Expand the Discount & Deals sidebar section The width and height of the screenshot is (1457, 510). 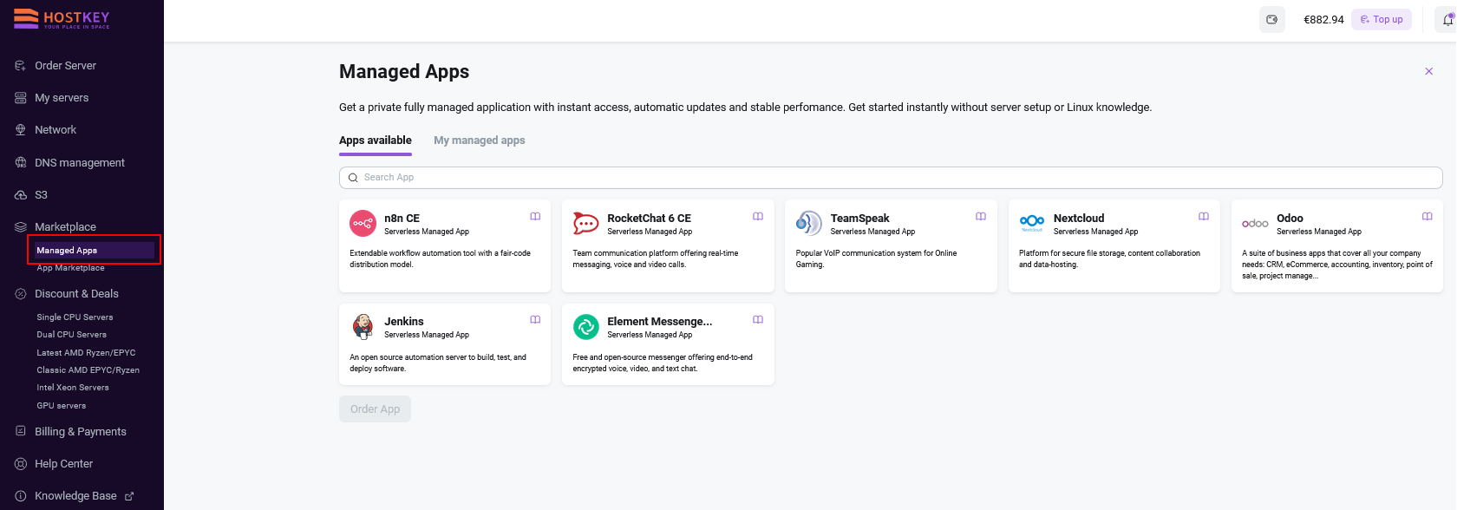coord(76,294)
